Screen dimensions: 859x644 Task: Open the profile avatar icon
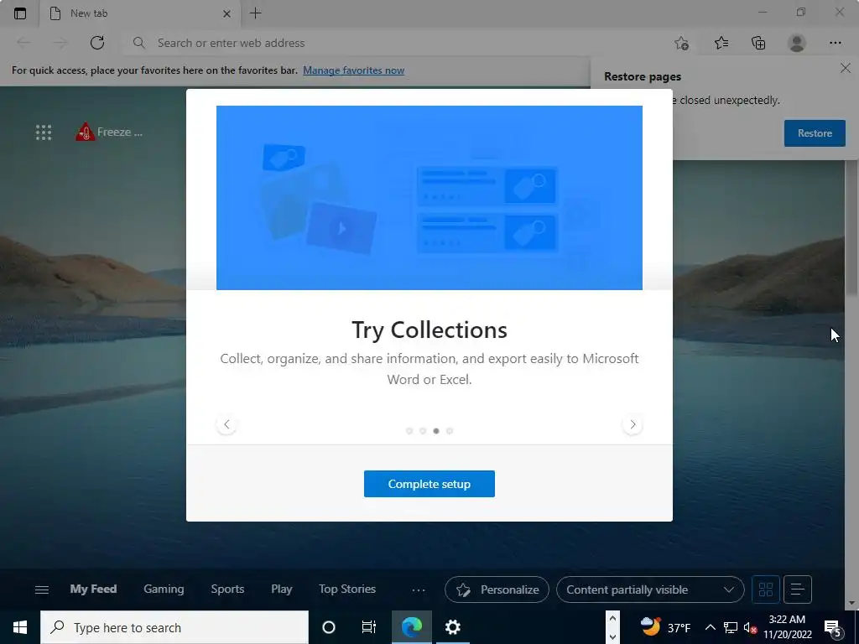(x=797, y=43)
